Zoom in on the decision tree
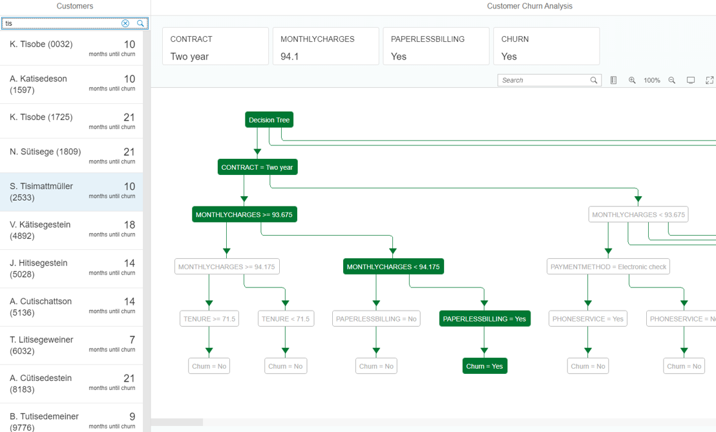 [632, 80]
